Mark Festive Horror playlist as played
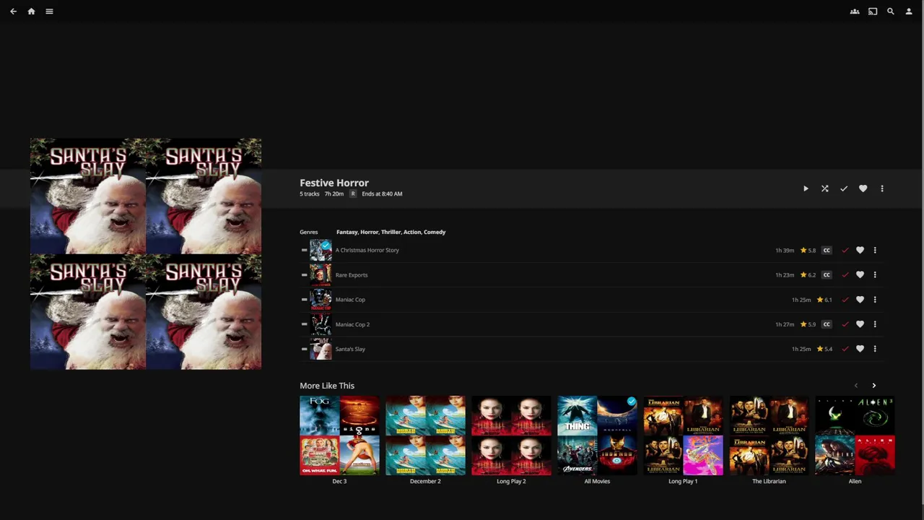 (844, 188)
